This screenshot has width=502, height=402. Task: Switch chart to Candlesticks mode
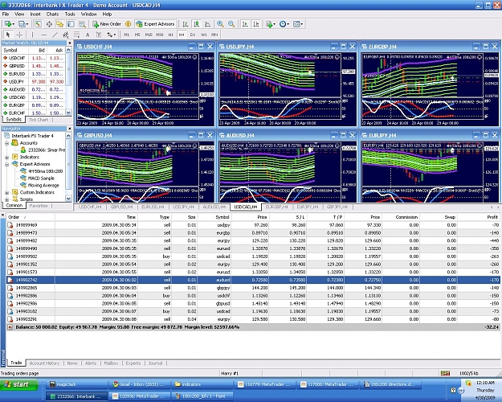tap(197, 24)
